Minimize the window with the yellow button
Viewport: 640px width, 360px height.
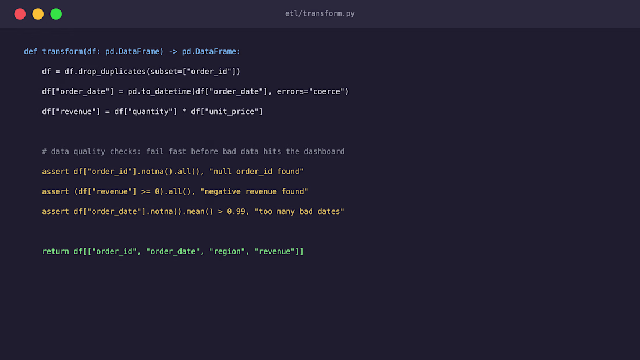point(38,14)
